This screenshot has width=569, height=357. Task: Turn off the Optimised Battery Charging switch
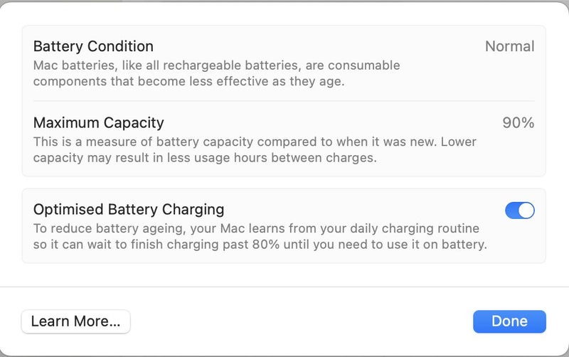pyautogui.click(x=520, y=211)
